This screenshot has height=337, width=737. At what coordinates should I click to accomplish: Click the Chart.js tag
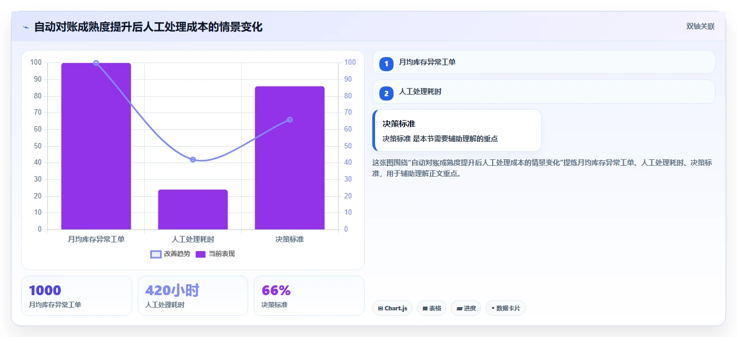[392, 308]
